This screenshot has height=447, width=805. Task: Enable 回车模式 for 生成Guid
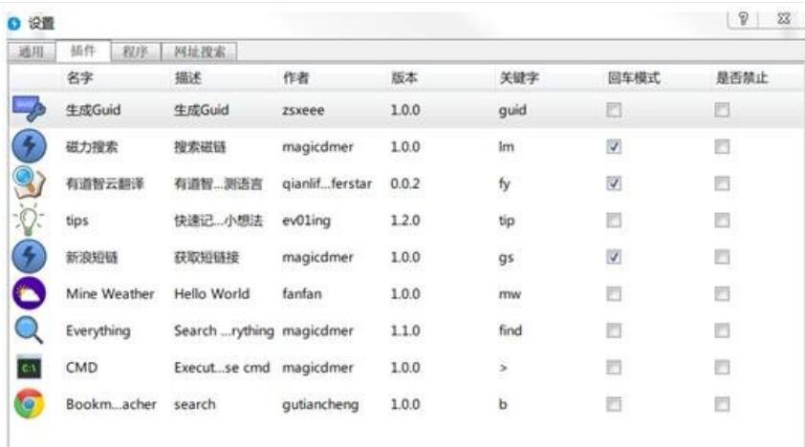(614, 110)
